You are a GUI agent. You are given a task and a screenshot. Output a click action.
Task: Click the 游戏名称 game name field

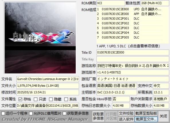pos(133,66)
